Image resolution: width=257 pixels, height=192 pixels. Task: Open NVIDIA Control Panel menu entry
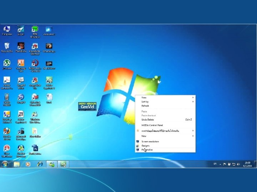coord(152,125)
